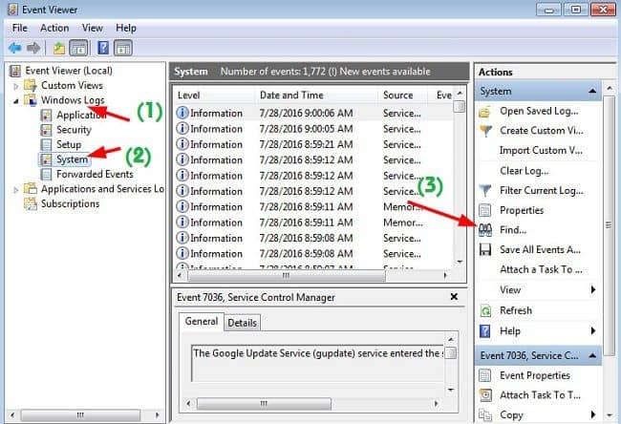The height and width of the screenshot is (424, 621).
Task: Click the Filter Current Log funnel icon
Action: 485,190
